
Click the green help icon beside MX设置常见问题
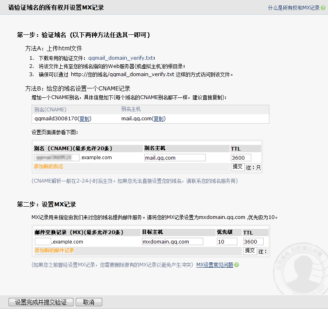pos(237,265)
